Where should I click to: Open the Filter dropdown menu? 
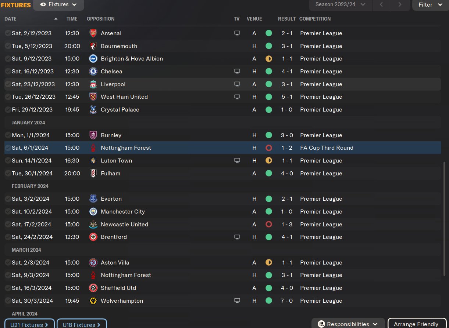point(430,5)
